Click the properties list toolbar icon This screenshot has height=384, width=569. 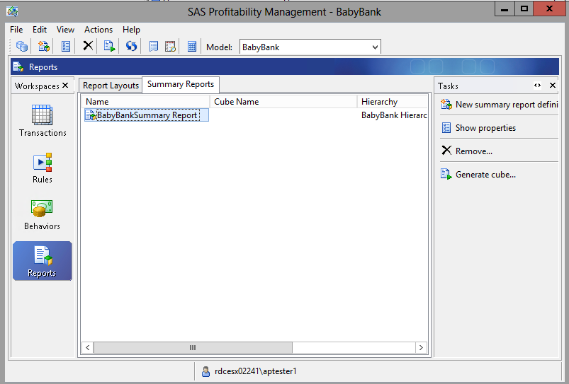[x=66, y=47]
